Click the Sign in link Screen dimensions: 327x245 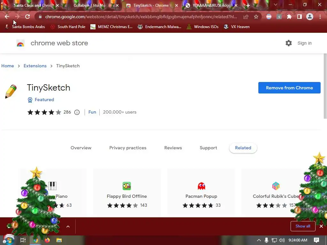304,43
